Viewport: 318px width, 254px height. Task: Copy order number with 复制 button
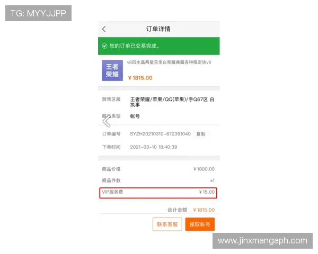(200, 134)
